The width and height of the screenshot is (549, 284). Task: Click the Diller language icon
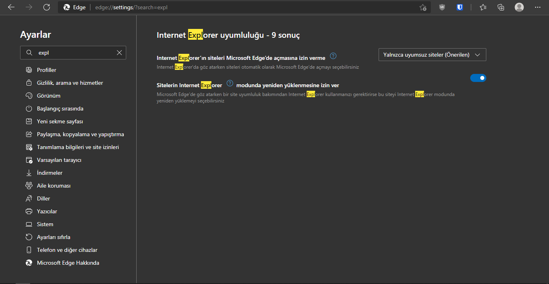29,198
